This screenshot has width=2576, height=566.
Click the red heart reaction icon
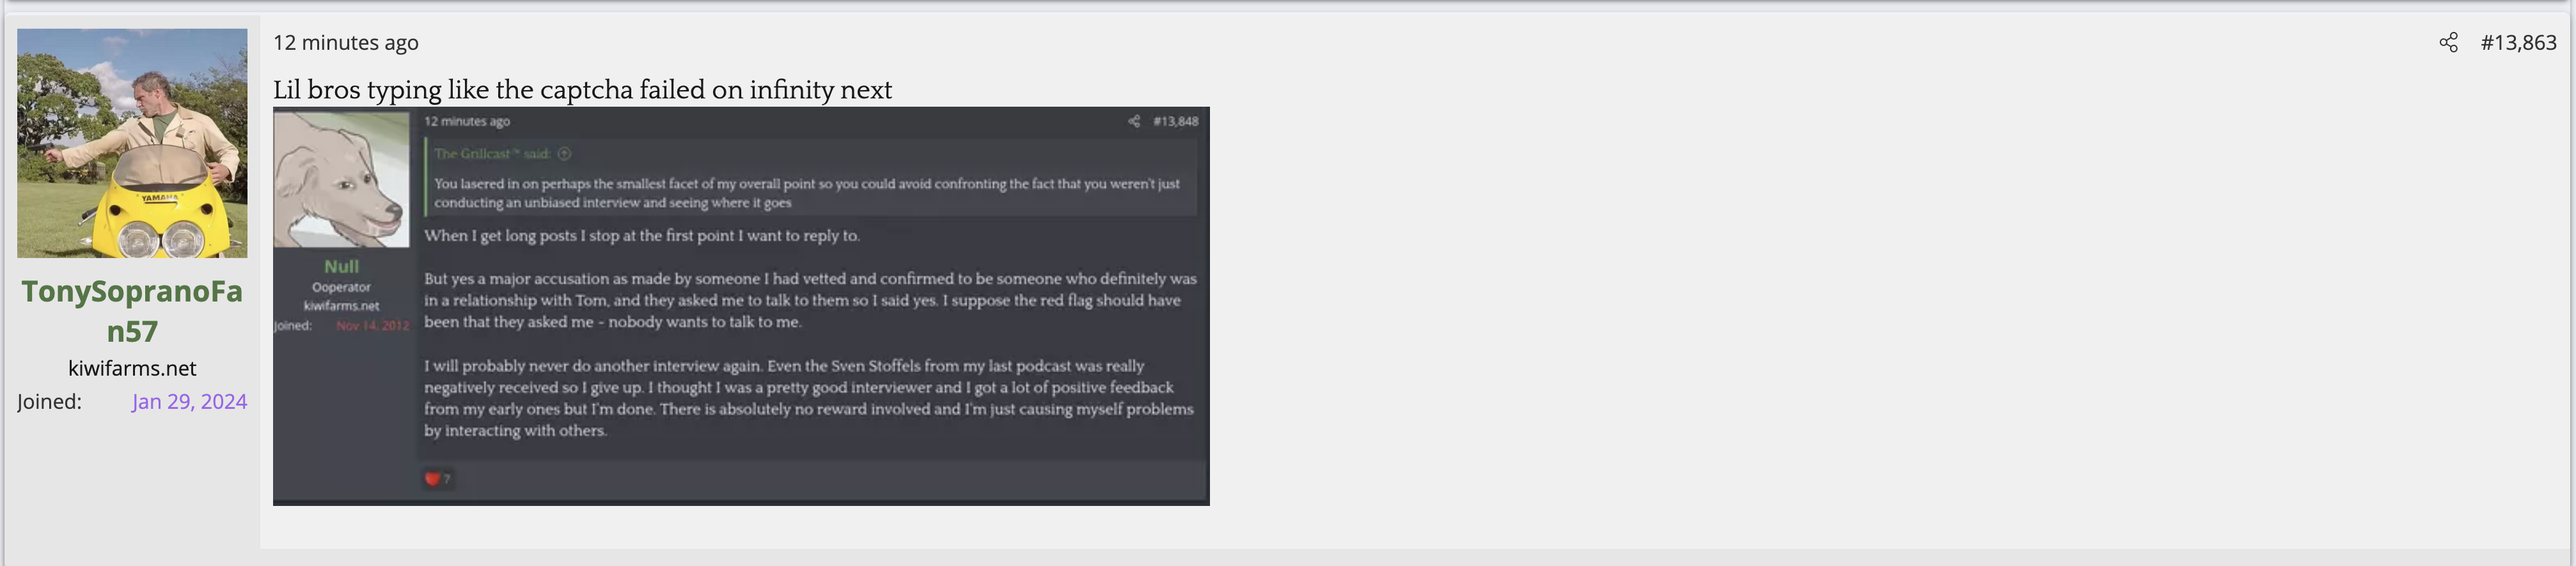(x=432, y=478)
